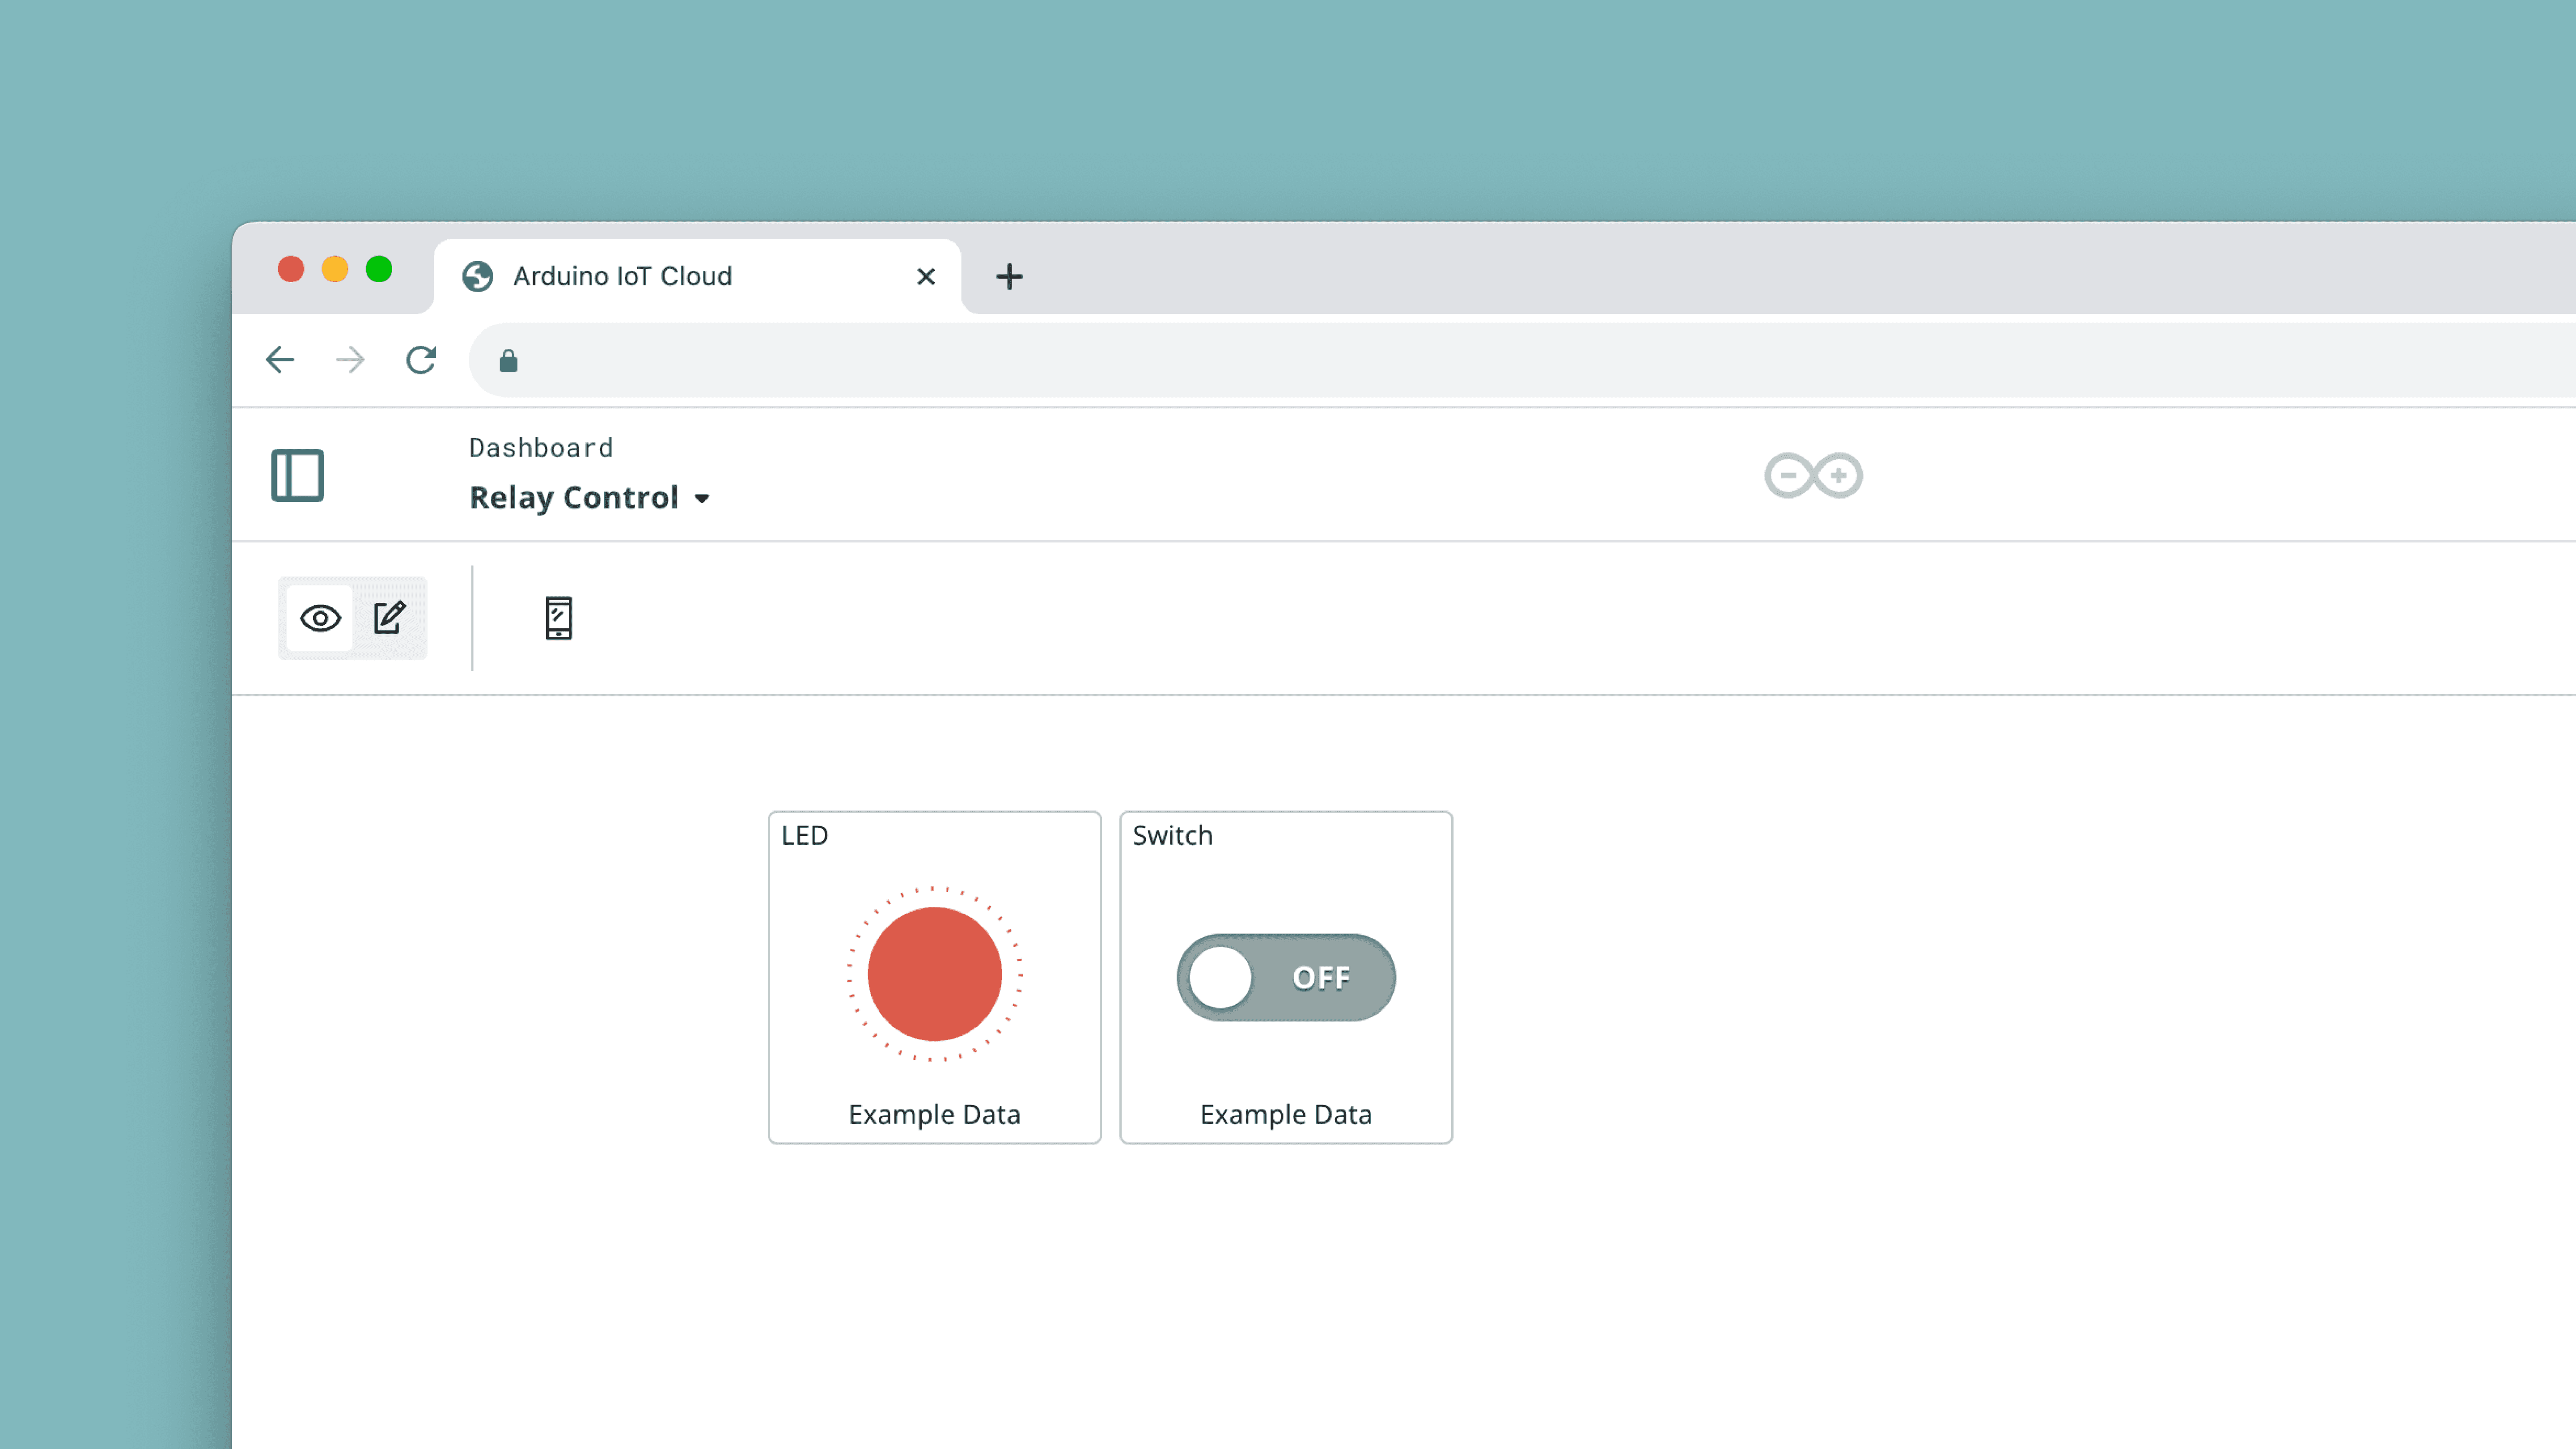The width and height of the screenshot is (2576, 1449).
Task: Switch to dashboard view mode eye icon
Action: coord(320,618)
